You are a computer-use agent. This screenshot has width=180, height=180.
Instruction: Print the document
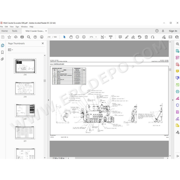(22, 37)
